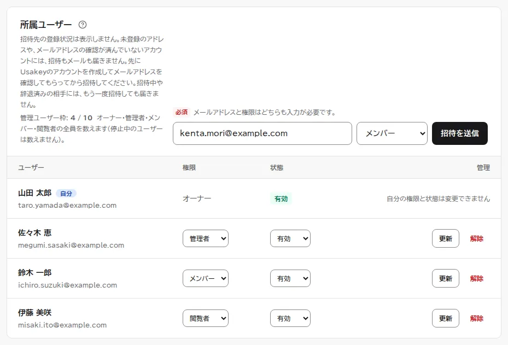Click 更新 for 伊藤 美咲

[x=446, y=318]
